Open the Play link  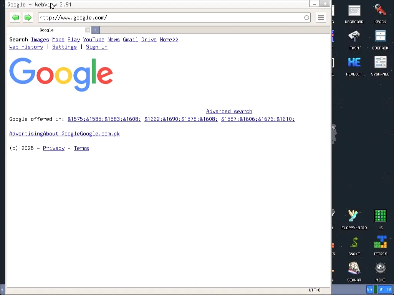[x=74, y=40]
